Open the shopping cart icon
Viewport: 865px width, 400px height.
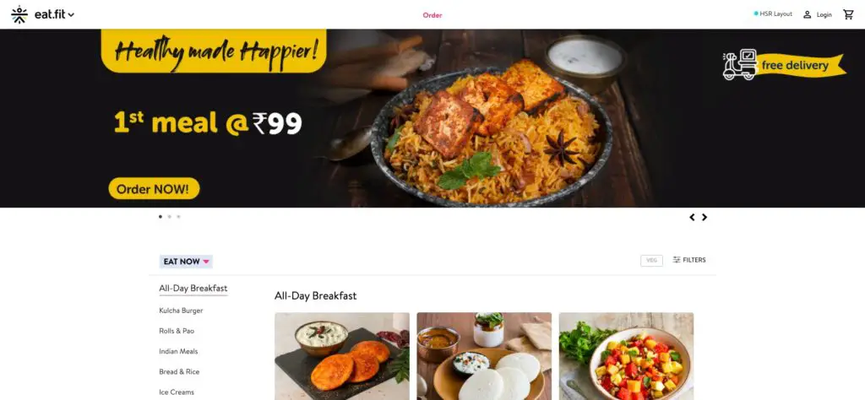[x=848, y=15]
